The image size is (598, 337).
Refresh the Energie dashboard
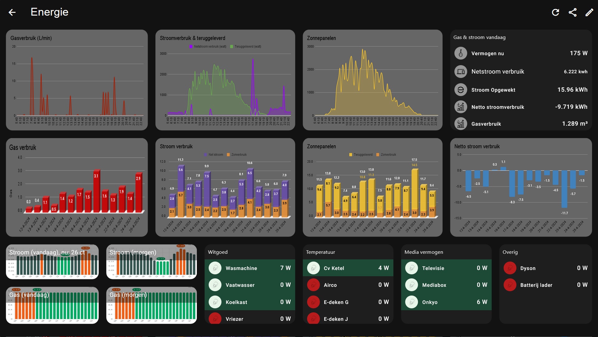[x=555, y=12]
